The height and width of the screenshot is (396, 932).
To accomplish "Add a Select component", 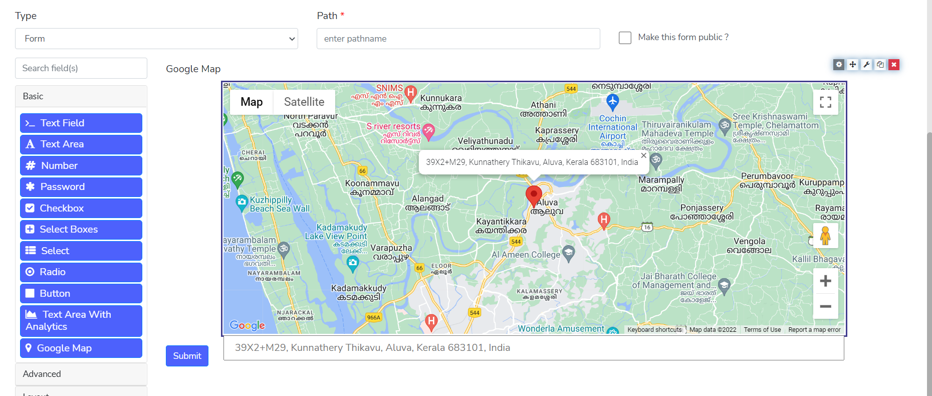I will pyautogui.click(x=81, y=251).
